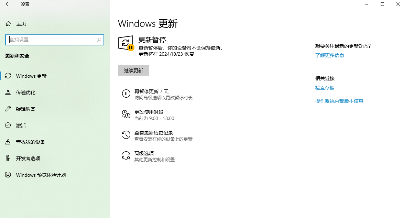Click the 疑难解答 wrench icon

click(8, 109)
